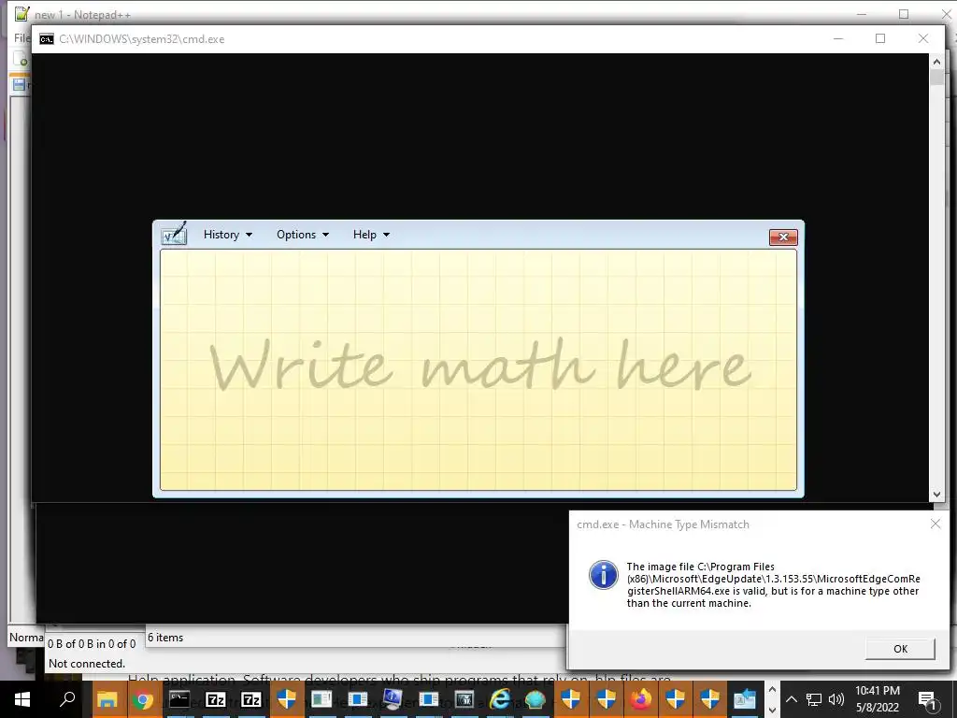The height and width of the screenshot is (718, 957).
Task: Click the cmd.exe scrollbar thumb
Action: 936,77
